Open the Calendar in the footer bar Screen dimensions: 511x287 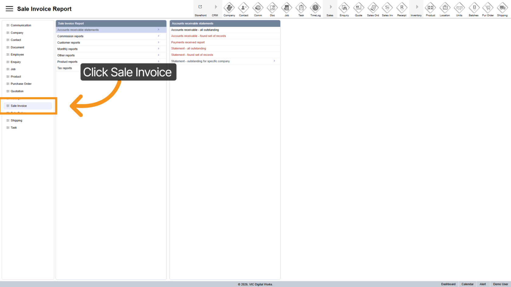coord(467,284)
